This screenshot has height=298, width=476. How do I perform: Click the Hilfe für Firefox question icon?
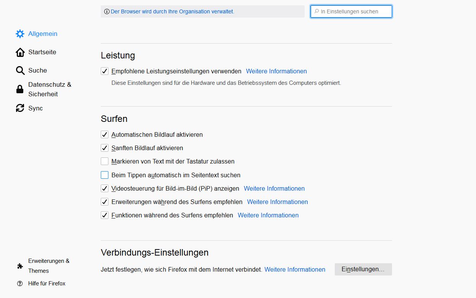[x=20, y=283]
